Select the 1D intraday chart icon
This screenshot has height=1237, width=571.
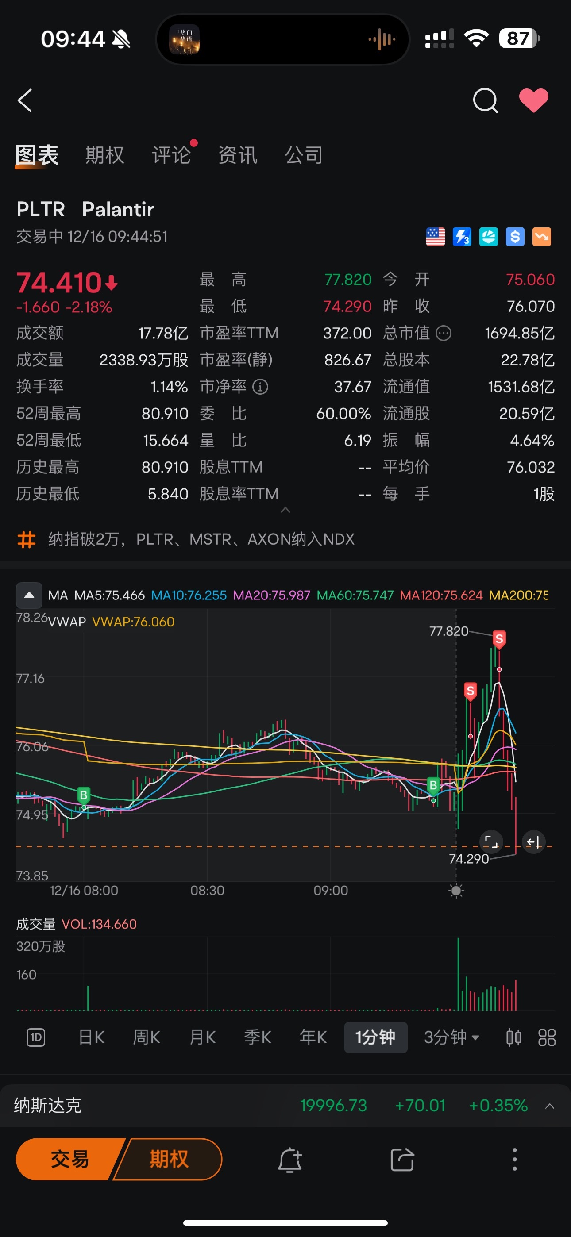pos(35,1037)
